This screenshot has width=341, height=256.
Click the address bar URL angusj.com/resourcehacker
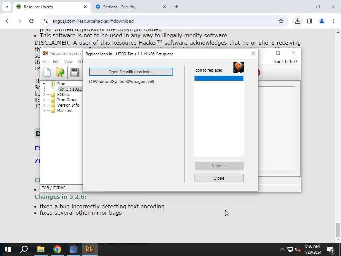pyautogui.click(x=93, y=21)
